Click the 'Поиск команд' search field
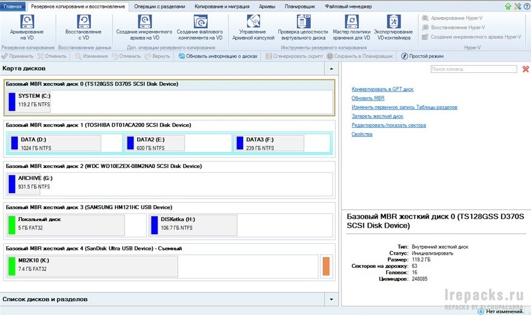531x315 pixels. coord(474,69)
